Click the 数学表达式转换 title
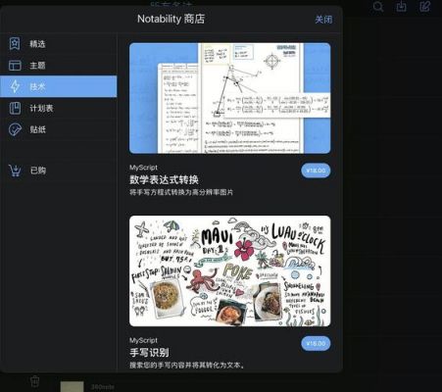The width and height of the screenshot is (442, 392). coord(164,179)
